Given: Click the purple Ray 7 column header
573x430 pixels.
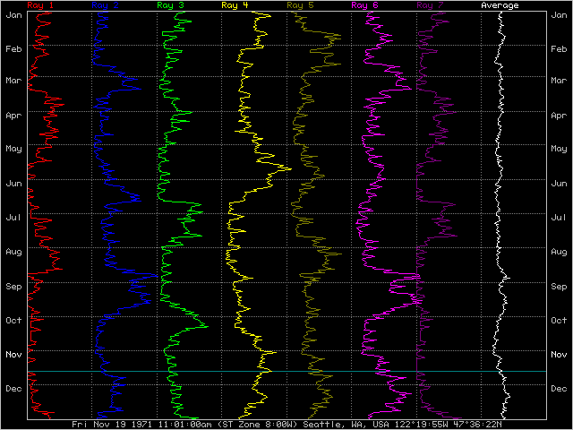Looking at the screenshot, I should click(x=430, y=5).
